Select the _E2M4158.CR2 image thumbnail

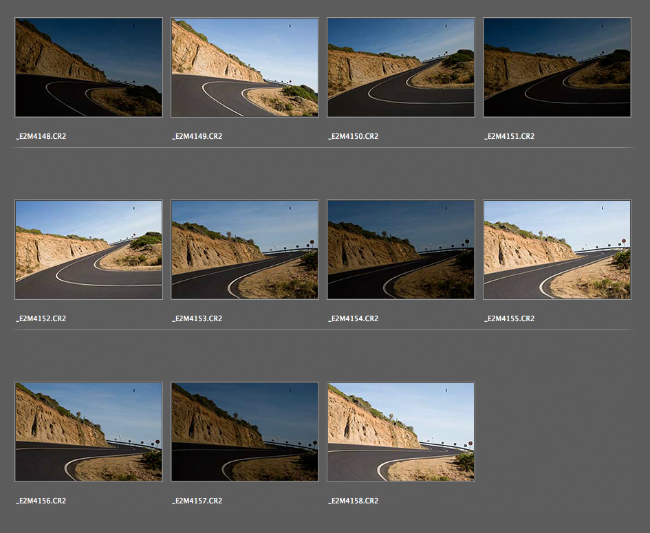[x=401, y=432]
